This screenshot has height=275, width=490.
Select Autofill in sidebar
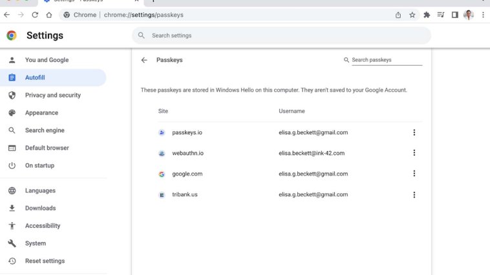(x=53, y=77)
